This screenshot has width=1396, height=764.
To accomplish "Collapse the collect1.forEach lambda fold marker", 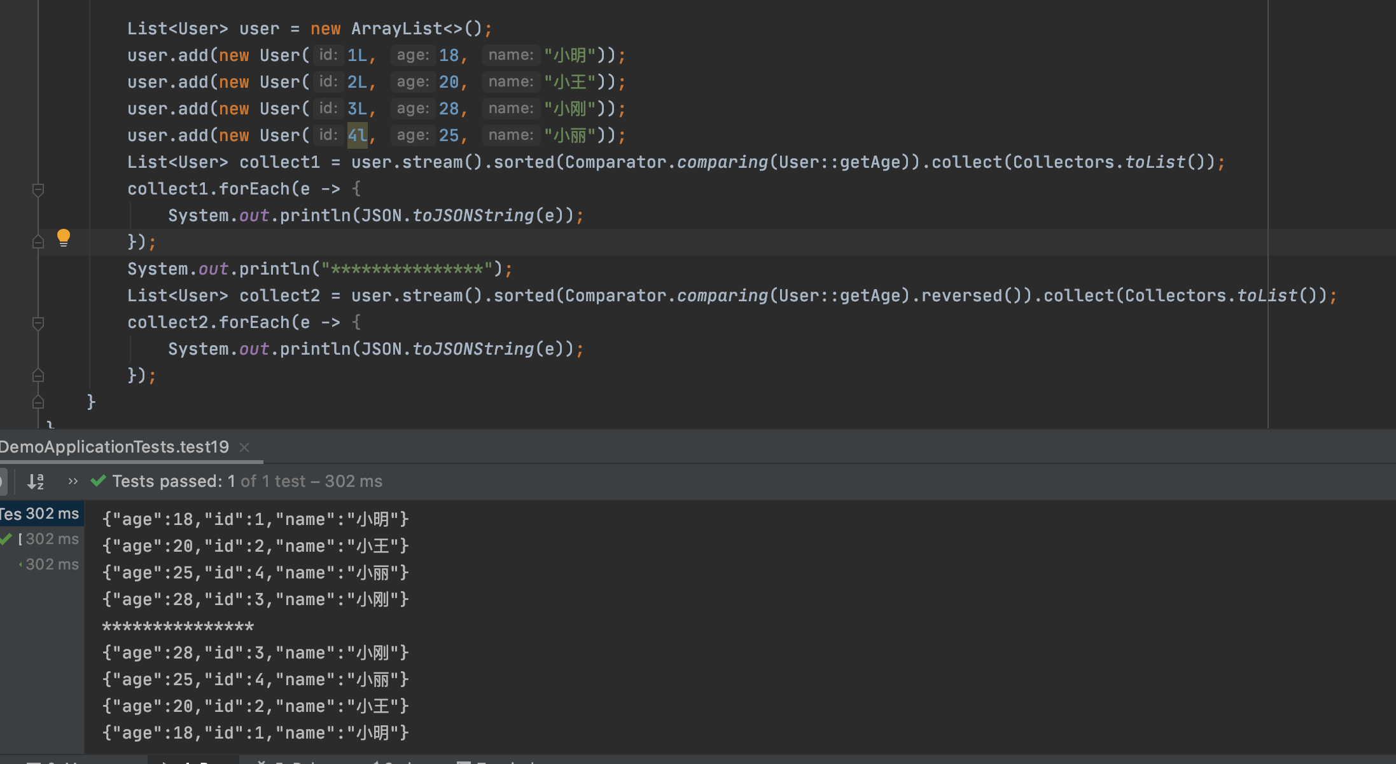I will [x=38, y=189].
